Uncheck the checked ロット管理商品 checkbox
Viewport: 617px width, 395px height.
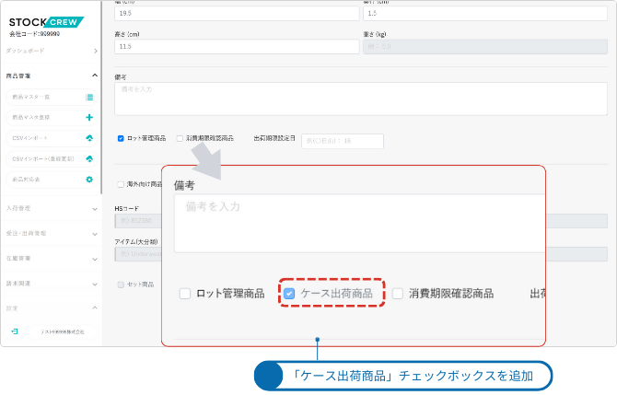pyautogui.click(x=121, y=138)
